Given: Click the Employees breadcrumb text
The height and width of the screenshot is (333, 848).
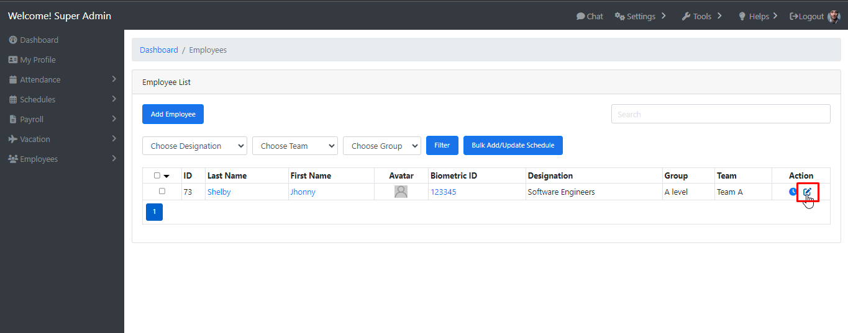Looking at the screenshot, I should (207, 50).
